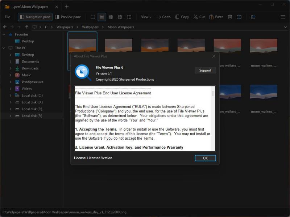Expand the Downloads folder tree node
The height and width of the screenshot is (217, 290).
pyautogui.click(x=11, y=68)
